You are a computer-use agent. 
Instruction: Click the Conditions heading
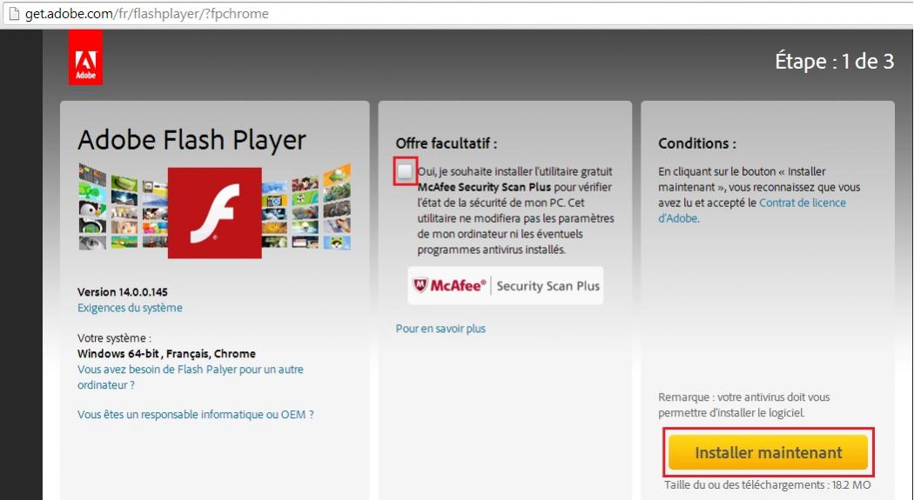point(696,143)
